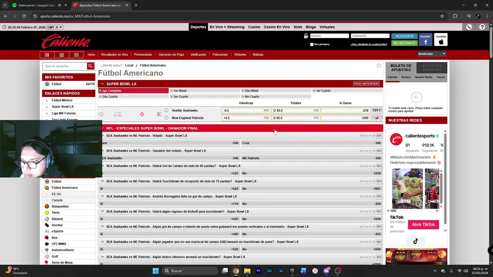Image resolution: width=493 pixels, height=277 pixels.
Task: Select the grid layout view icon
Action: click(76, 55)
